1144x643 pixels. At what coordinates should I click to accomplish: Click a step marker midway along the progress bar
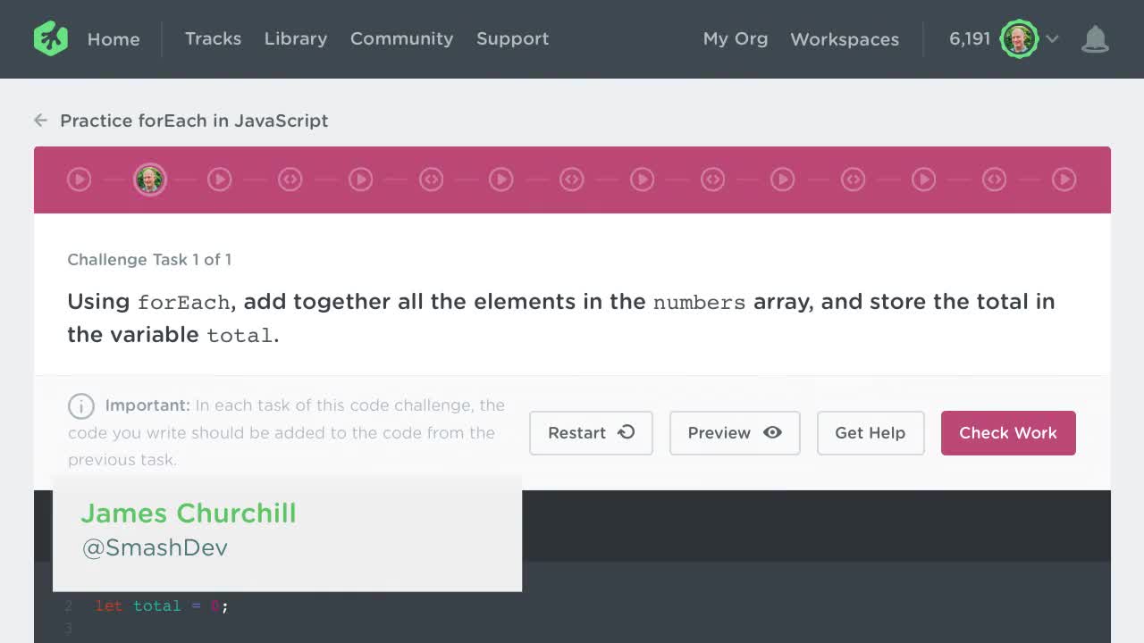coord(572,179)
